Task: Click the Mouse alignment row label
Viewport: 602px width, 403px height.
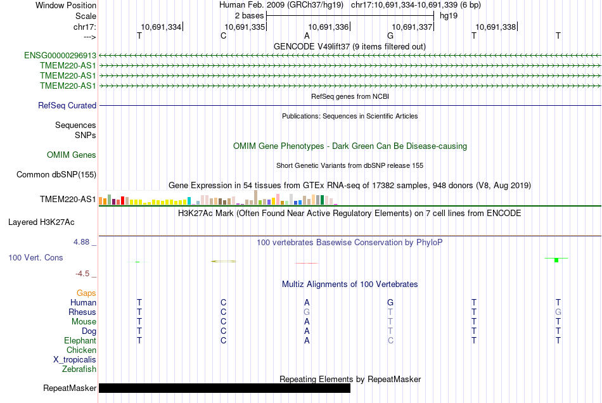Action: pyautogui.click(x=84, y=322)
